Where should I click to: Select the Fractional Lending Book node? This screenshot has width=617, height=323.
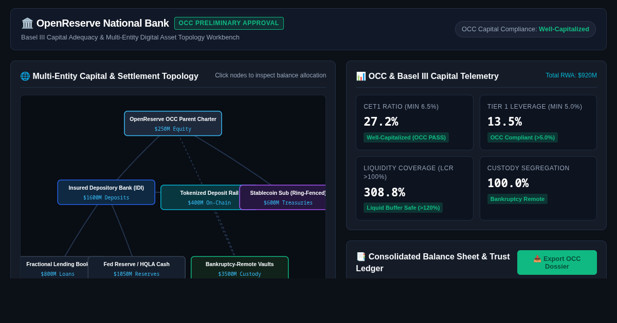[x=55, y=268]
